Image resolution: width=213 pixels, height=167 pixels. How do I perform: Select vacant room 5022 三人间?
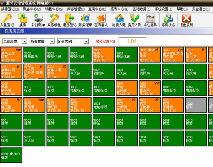pos(34,139)
